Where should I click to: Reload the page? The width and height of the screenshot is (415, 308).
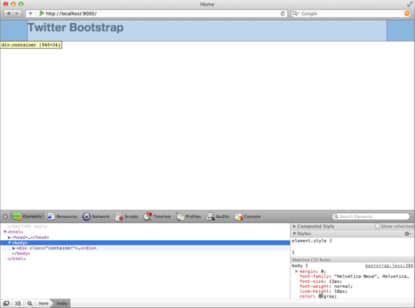coord(283,14)
